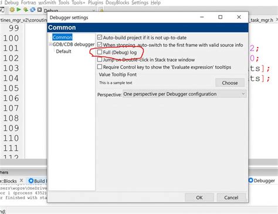The height and width of the screenshot is (214, 278).
Task: Toggle auto-switch to first valid frame checkbox
Action: click(100, 45)
